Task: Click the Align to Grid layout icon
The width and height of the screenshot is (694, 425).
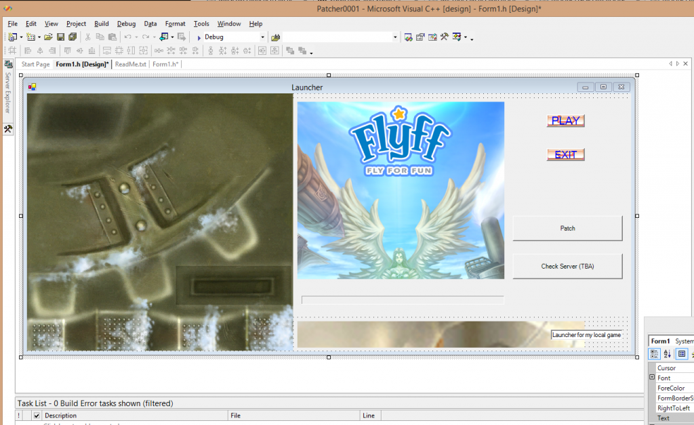Action: (12, 51)
